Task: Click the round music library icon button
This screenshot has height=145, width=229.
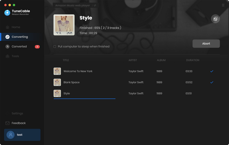Action: coord(215,19)
